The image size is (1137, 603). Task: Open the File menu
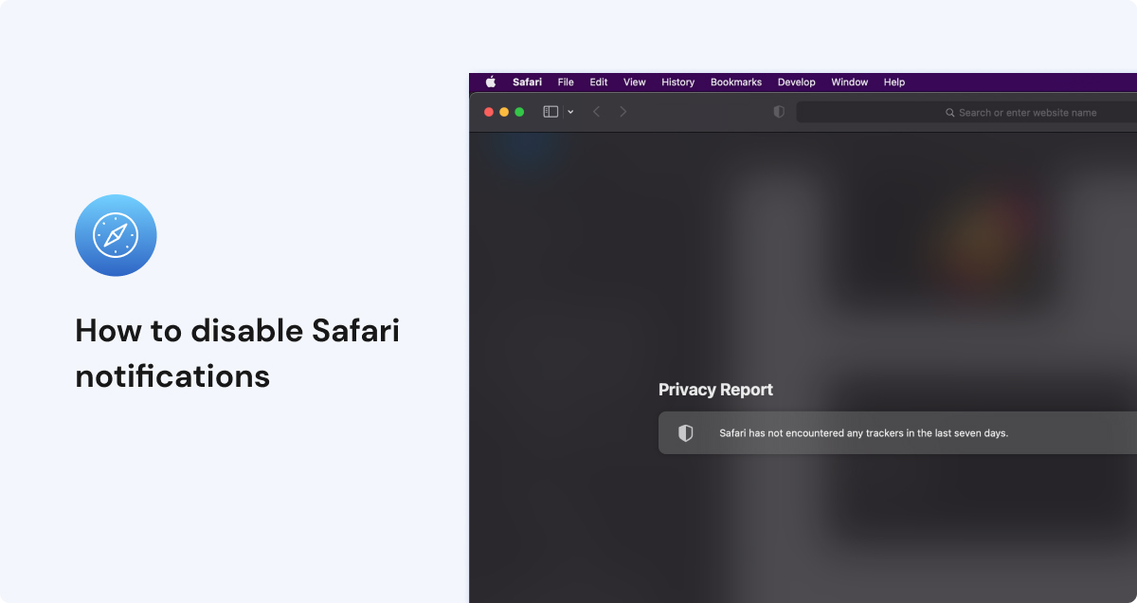point(566,82)
